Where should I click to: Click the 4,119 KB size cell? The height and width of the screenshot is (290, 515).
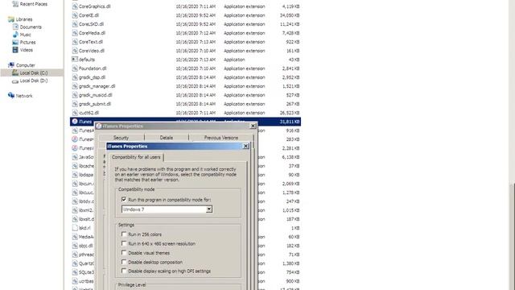(x=290, y=6)
